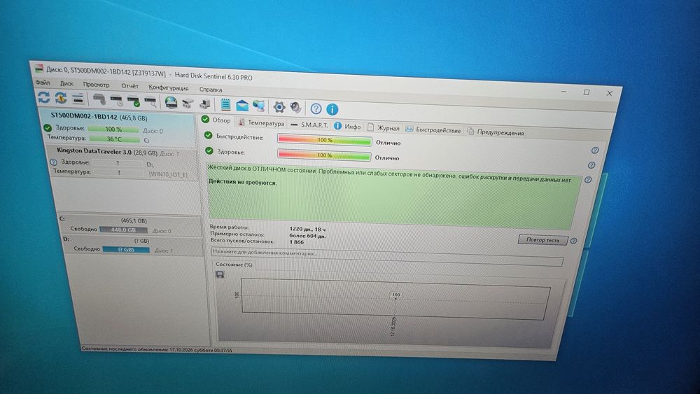Click the 100 data point on graph
This screenshot has height=394, width=700.
pos(396,295)
